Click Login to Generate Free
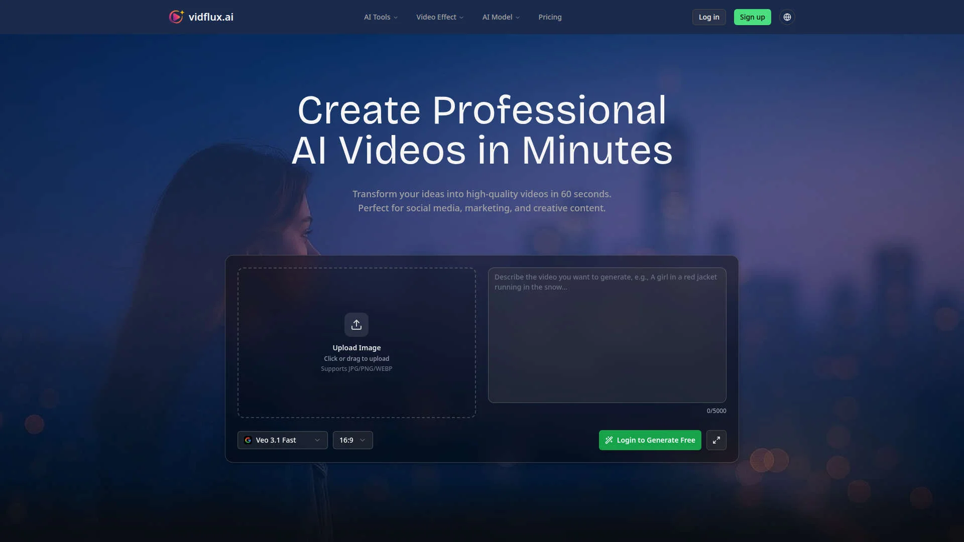The image size is (964, 542). coord(650,440)
